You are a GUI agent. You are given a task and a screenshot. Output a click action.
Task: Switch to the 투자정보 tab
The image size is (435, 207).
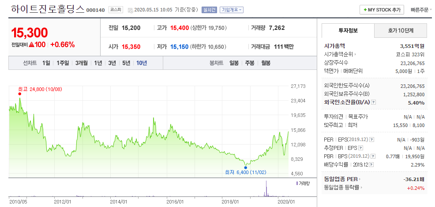(348, 30)
